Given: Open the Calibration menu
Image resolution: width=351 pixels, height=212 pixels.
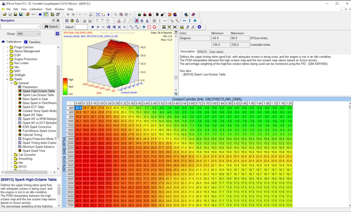Looking at the screenshot, I should [x=36, y=9].
